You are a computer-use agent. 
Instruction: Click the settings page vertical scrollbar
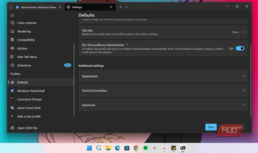point(251,81)
